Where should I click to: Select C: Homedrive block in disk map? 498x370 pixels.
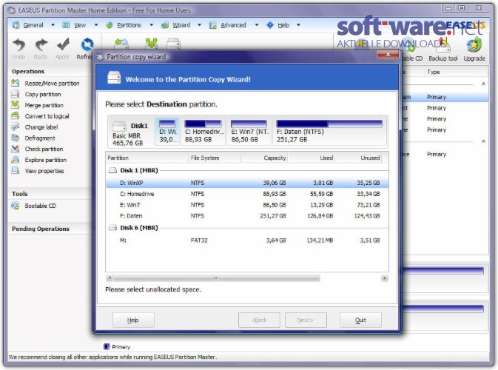pyautogui.click(x=203, y=132)
